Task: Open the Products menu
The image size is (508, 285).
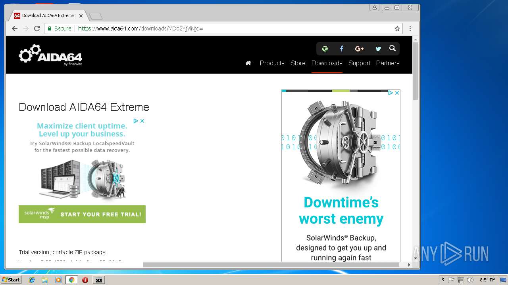Action: (x=272, y=63)
